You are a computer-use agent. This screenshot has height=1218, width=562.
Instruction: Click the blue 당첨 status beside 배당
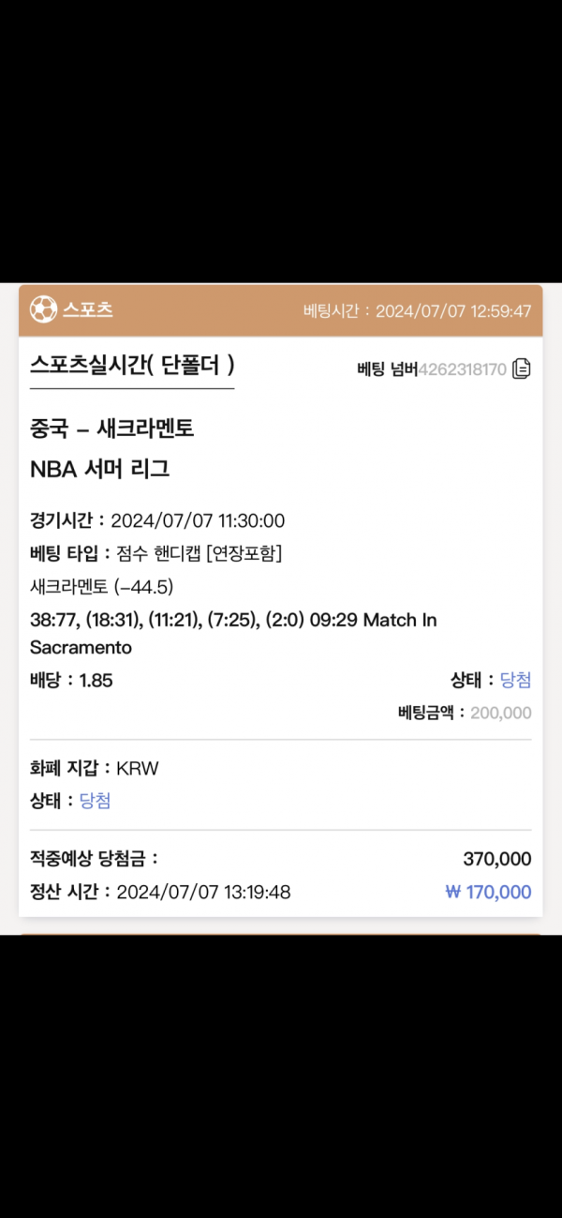[516, 681]
